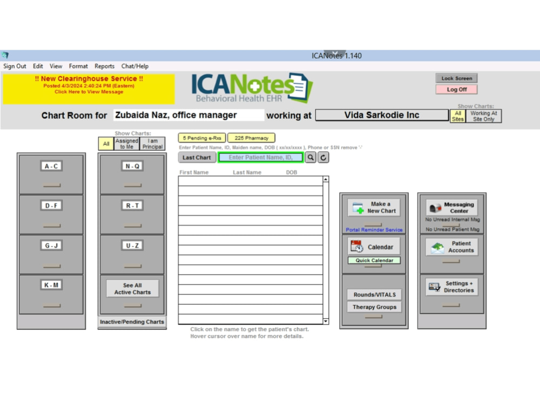Click Rounds/VITALS button
Image resolution: width=540 pixels, height=405 pixels.
click(x=375, y=294)
